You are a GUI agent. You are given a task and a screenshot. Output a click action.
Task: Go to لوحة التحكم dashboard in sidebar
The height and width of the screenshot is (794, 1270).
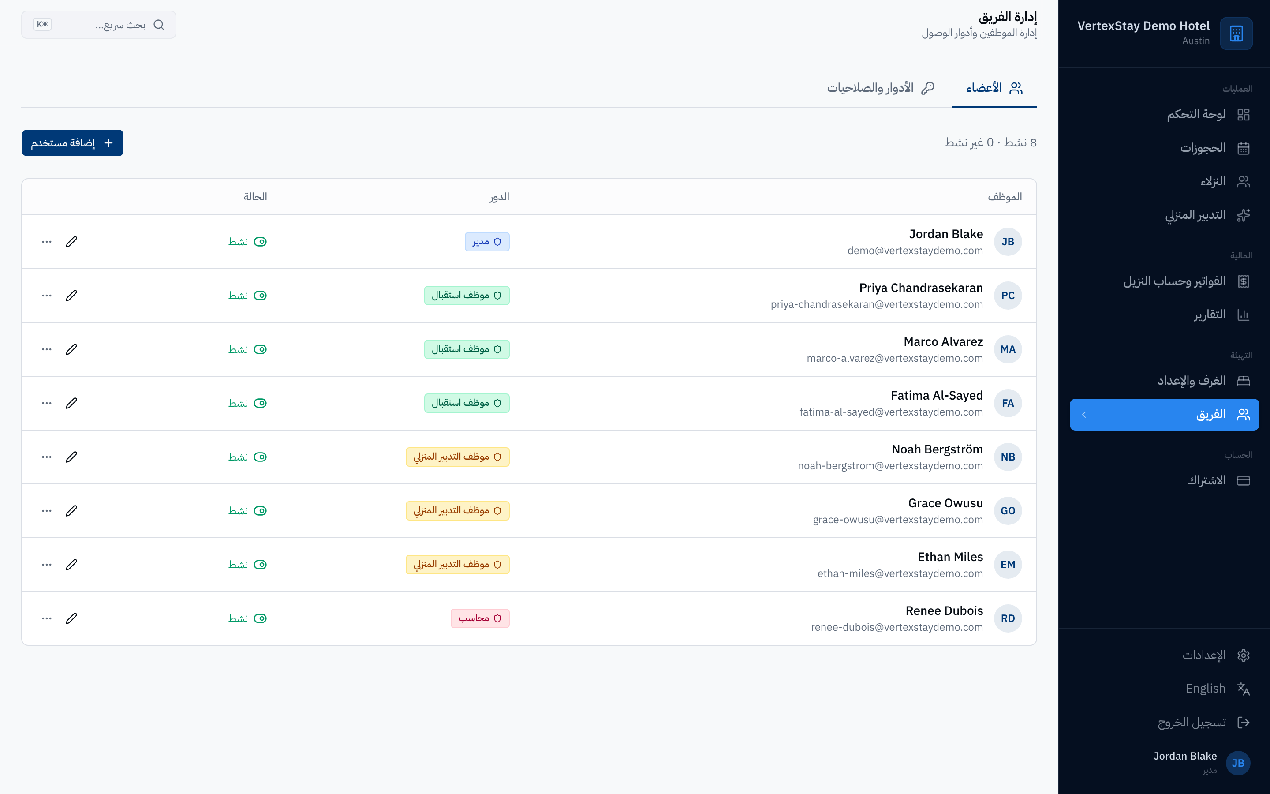coord(1164,115)
